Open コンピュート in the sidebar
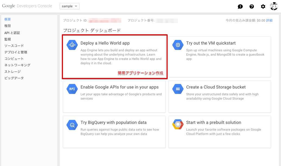The height and width of the screenshot is (166, 281). 14,59
